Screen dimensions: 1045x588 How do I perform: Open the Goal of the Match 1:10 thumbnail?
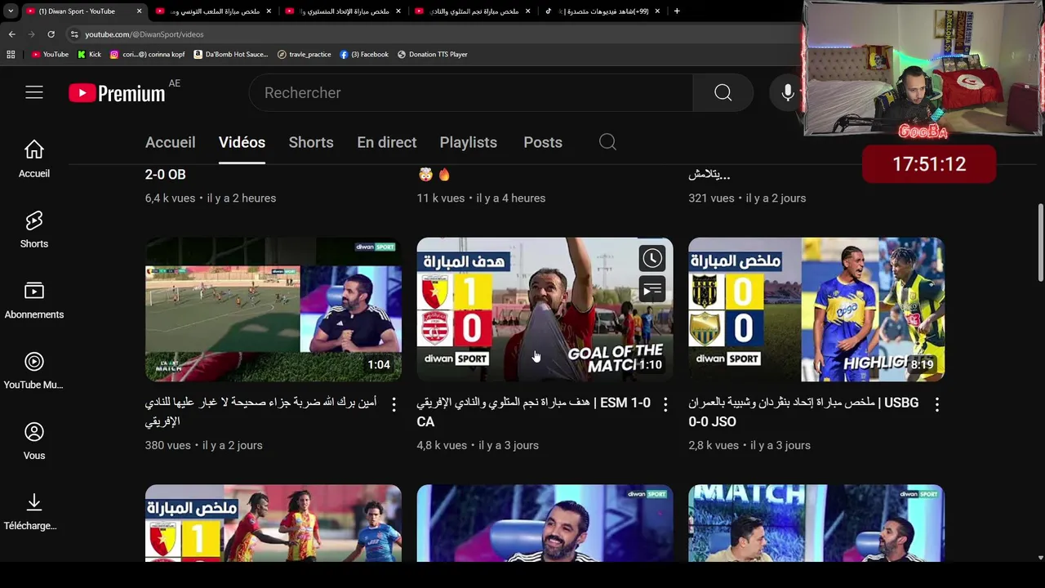(x=545, y=310)
